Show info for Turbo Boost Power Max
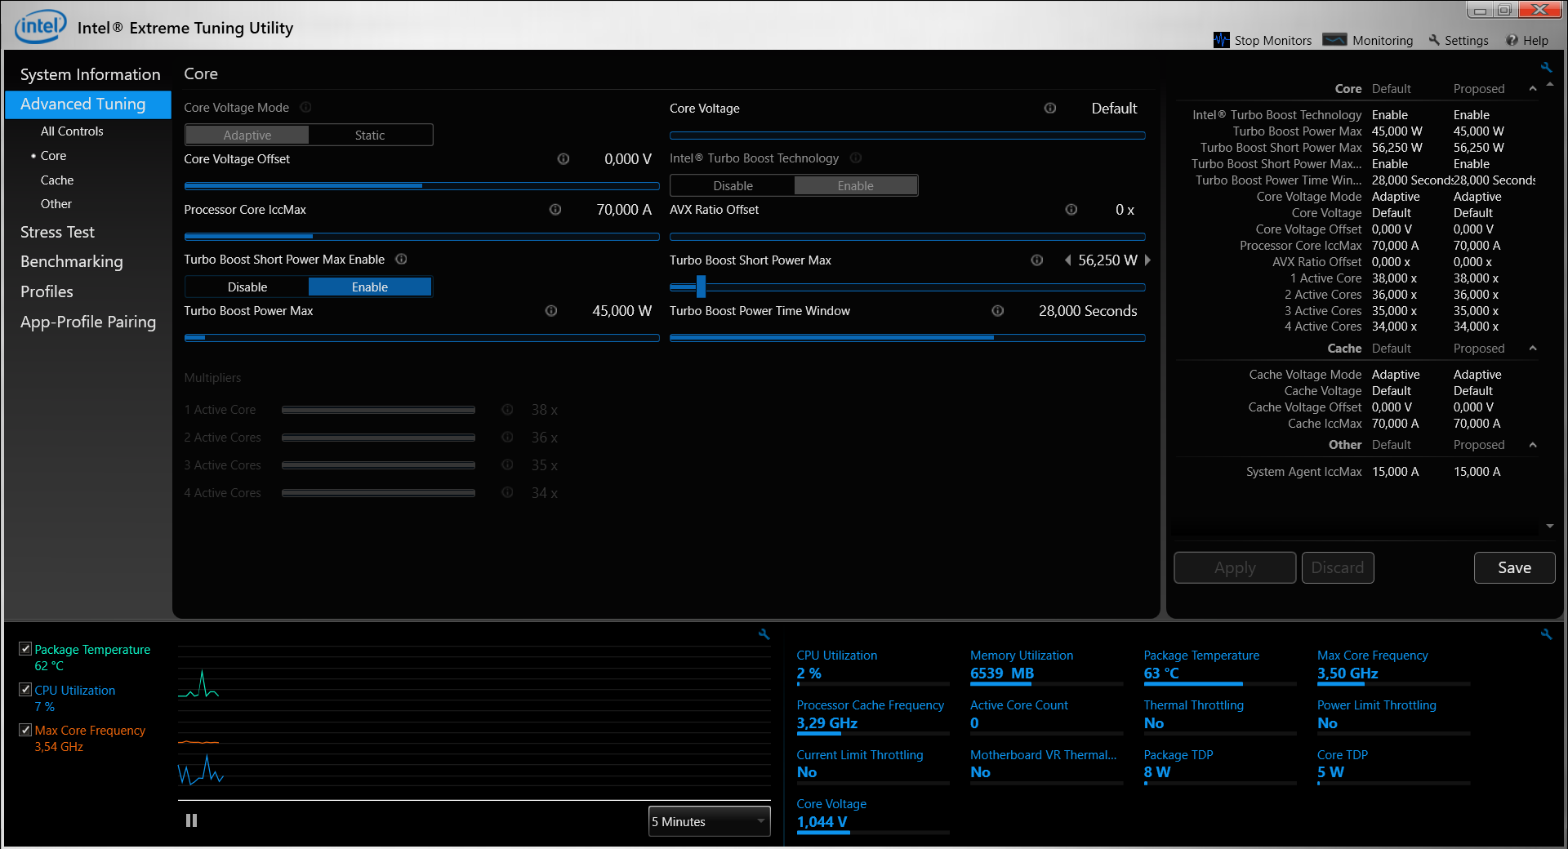Screen dimensions: 1568x849 tap(551, 311)
